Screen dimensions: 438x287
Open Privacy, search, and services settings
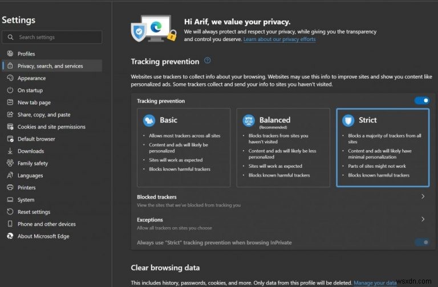[x=52, y=66]
